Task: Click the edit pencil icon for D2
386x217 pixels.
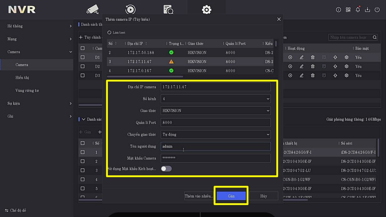Action: tap(301, 66)
